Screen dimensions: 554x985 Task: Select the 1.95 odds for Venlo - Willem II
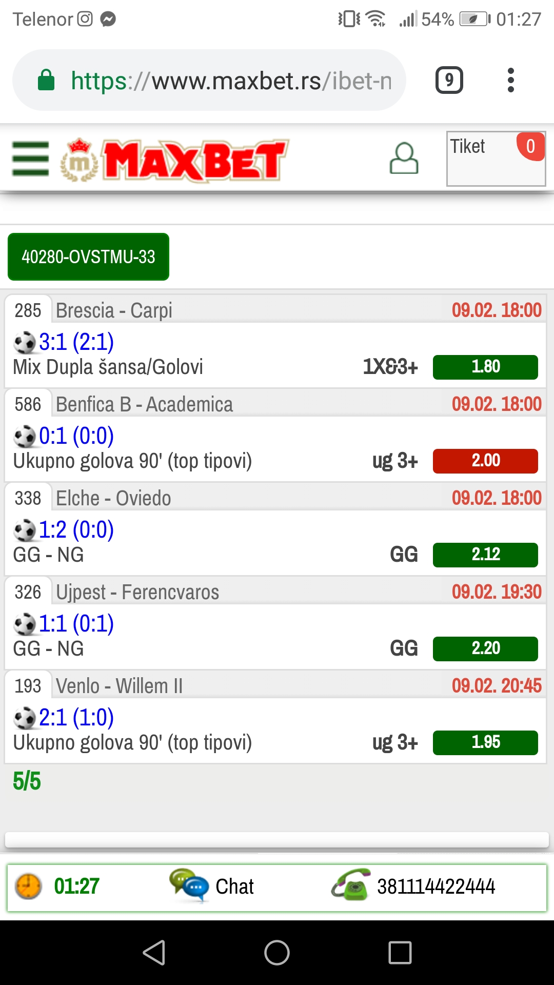(485, 743)
